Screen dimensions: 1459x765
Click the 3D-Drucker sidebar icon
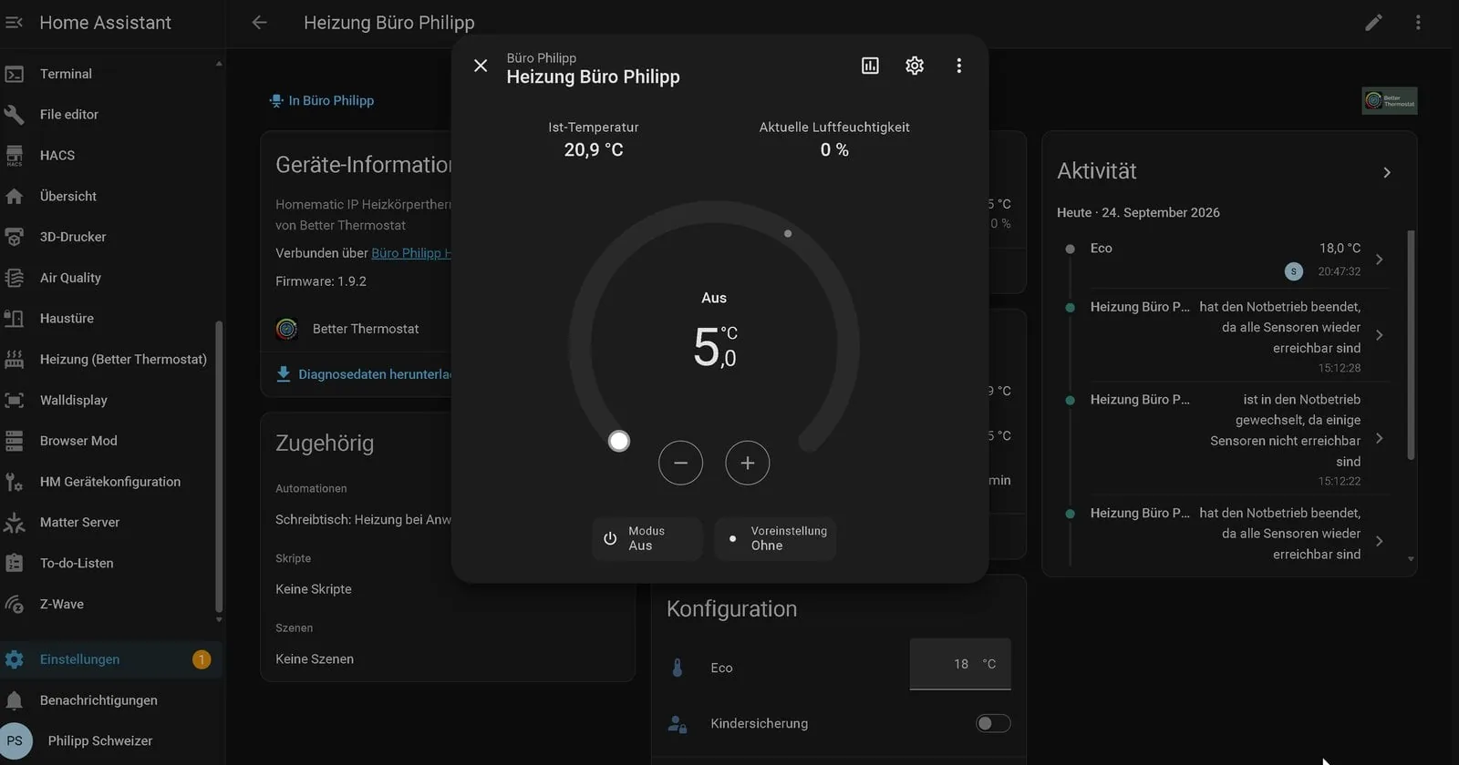[15, 237]
